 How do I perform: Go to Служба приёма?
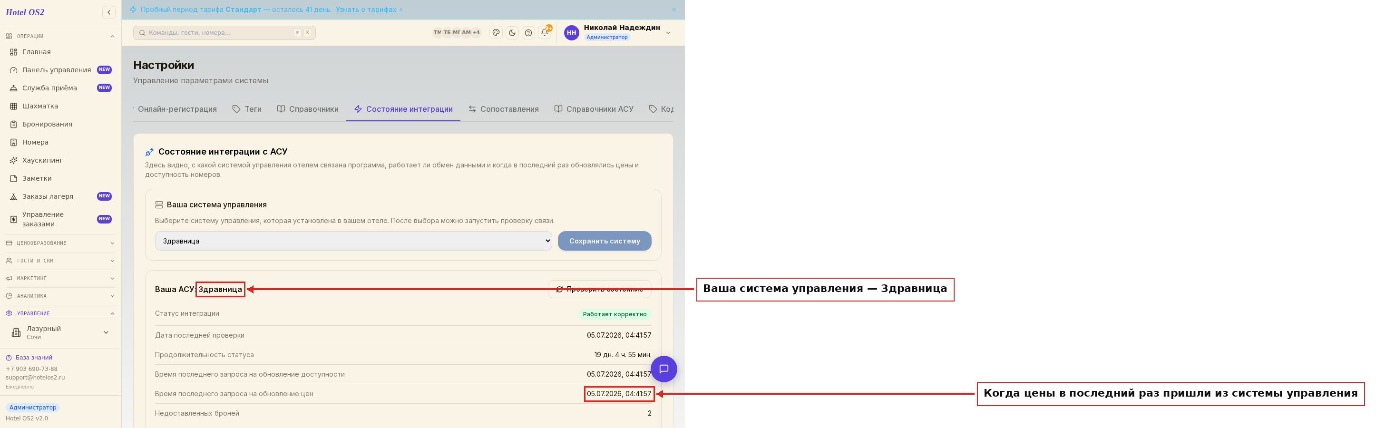(x=60, y=88)
